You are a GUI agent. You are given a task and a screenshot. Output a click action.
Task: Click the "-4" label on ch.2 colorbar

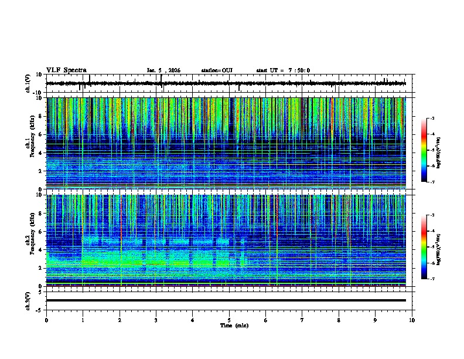(432, 231)
